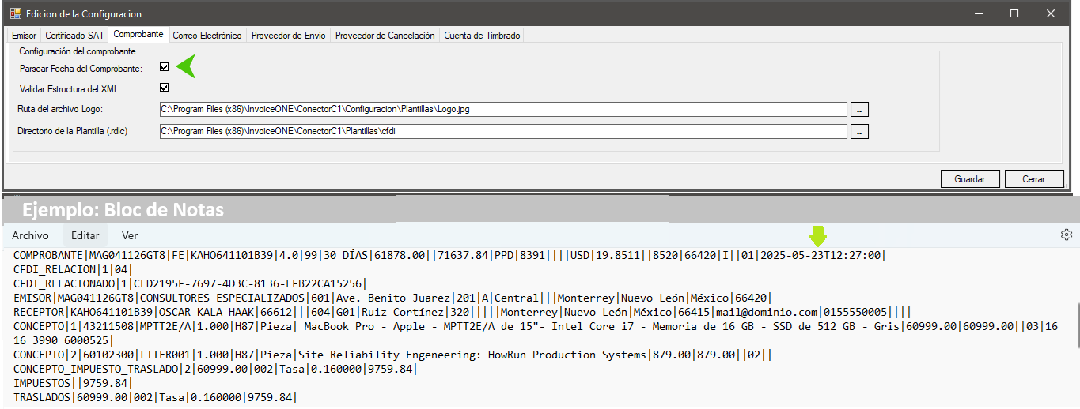Go to Correo Electrónico tab

[207, 36]
